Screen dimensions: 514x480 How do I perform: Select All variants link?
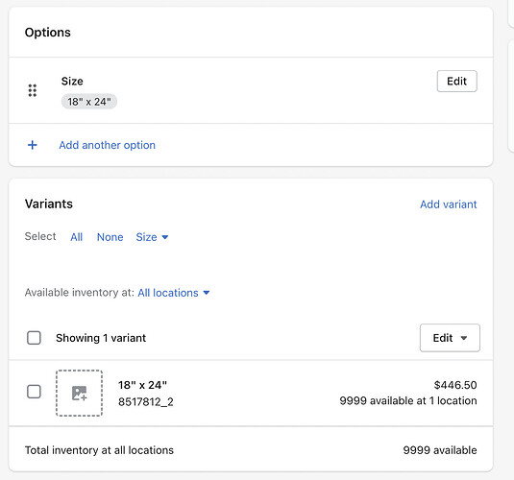(76, 237)
